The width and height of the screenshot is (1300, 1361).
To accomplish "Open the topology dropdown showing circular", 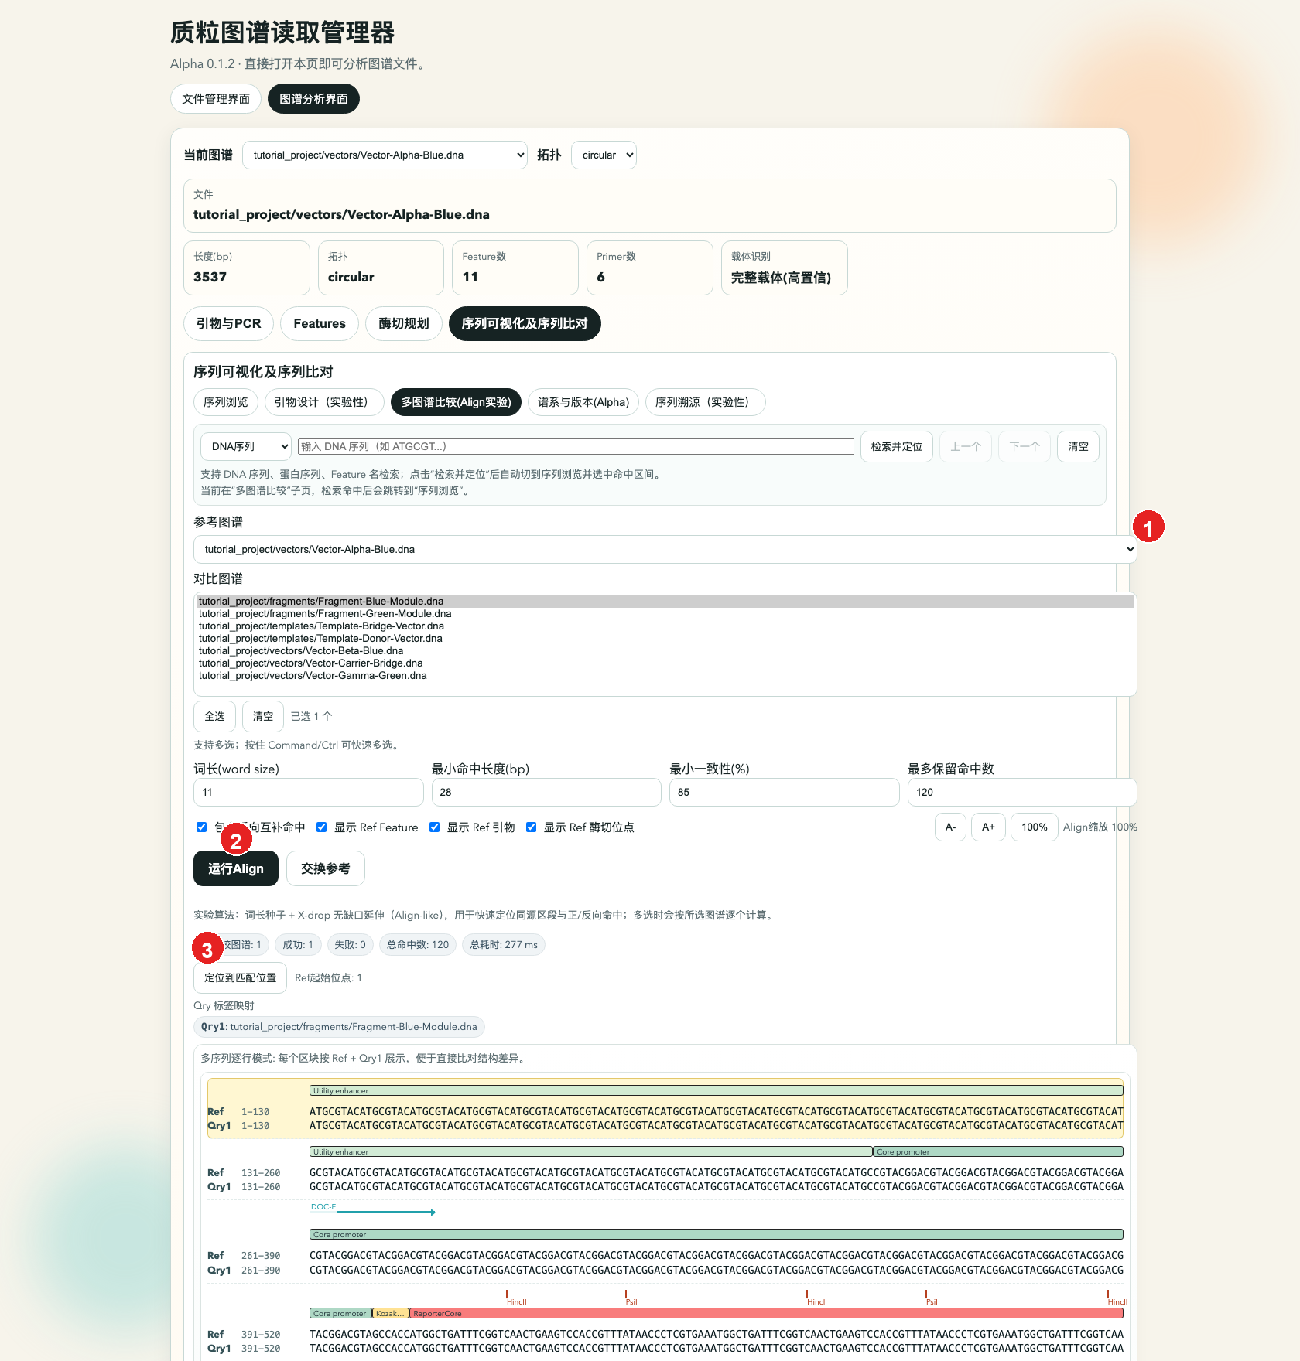I will [603, 155].
